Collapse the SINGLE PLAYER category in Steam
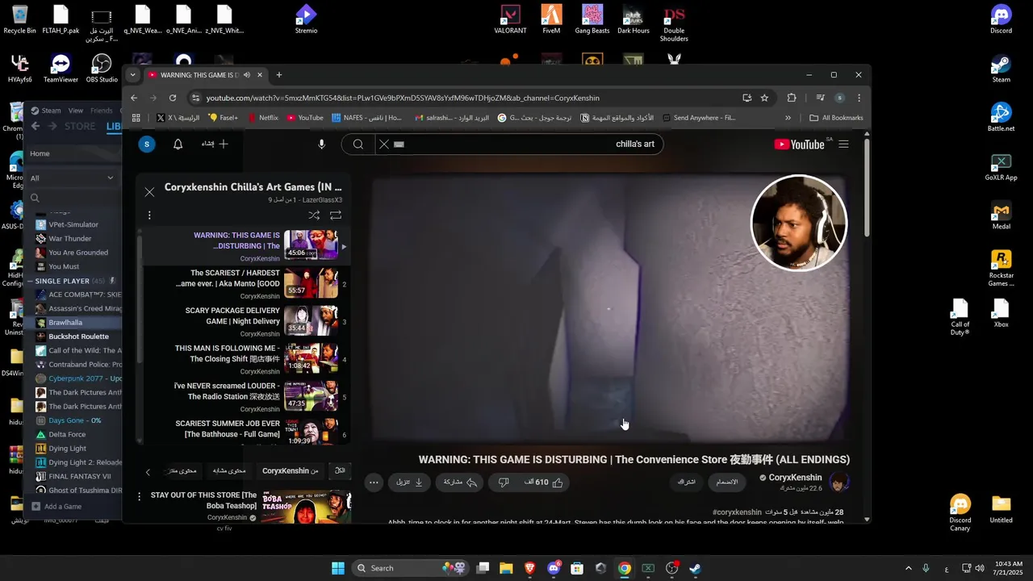Image resolution: width=1033 pixels, height=581 pixels. coord(30,281)
